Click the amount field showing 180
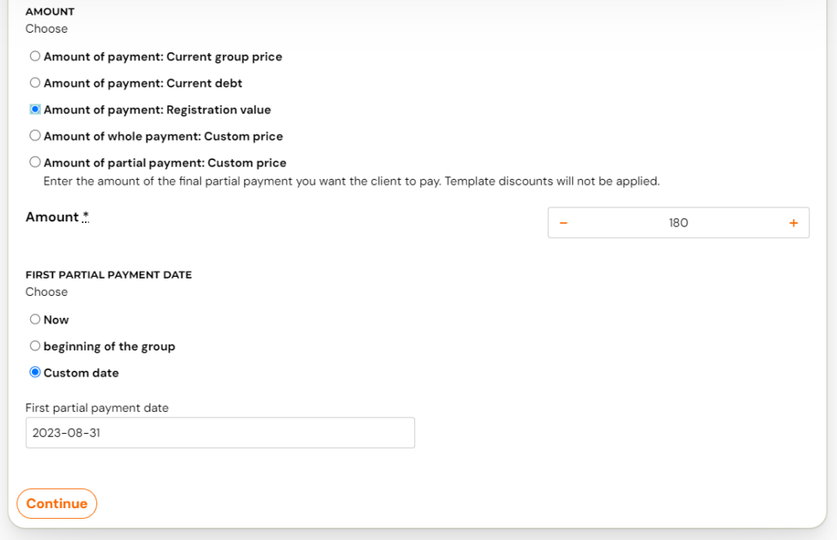Screen dimensions: 837x540 pyautogui.click(x=678, y=223)
